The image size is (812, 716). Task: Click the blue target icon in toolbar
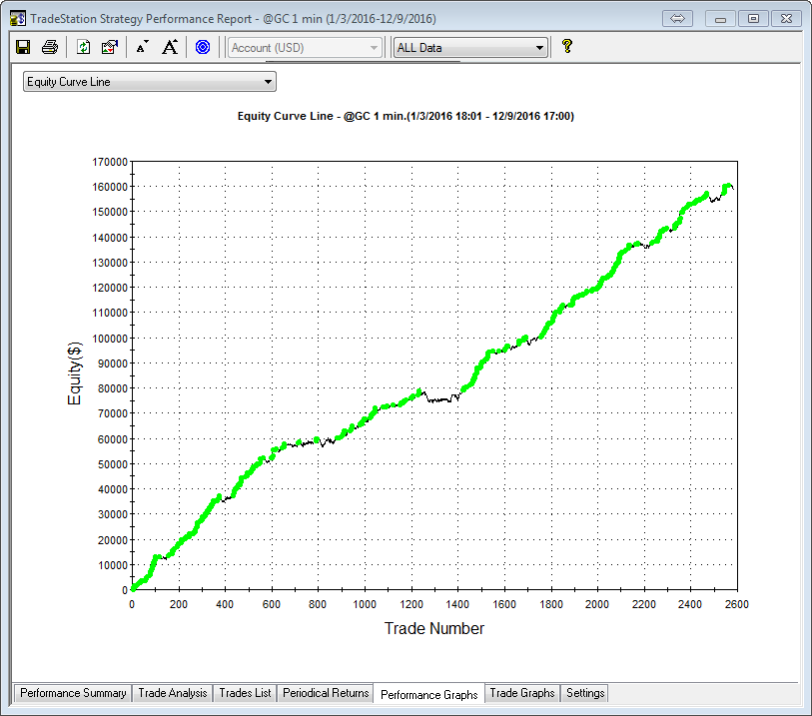point(203,47)
